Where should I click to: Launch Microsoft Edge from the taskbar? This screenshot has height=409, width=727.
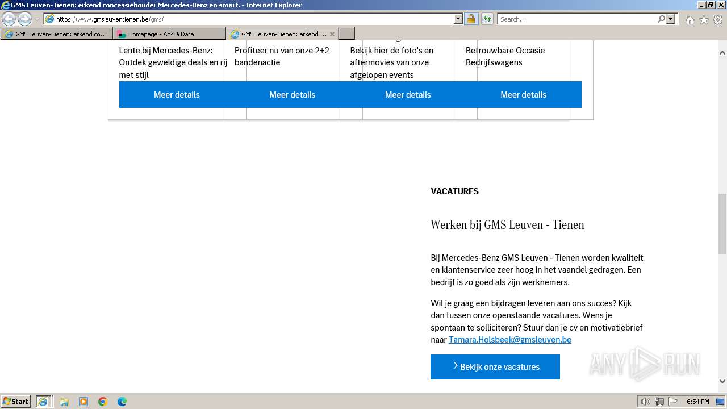point(122,402)
